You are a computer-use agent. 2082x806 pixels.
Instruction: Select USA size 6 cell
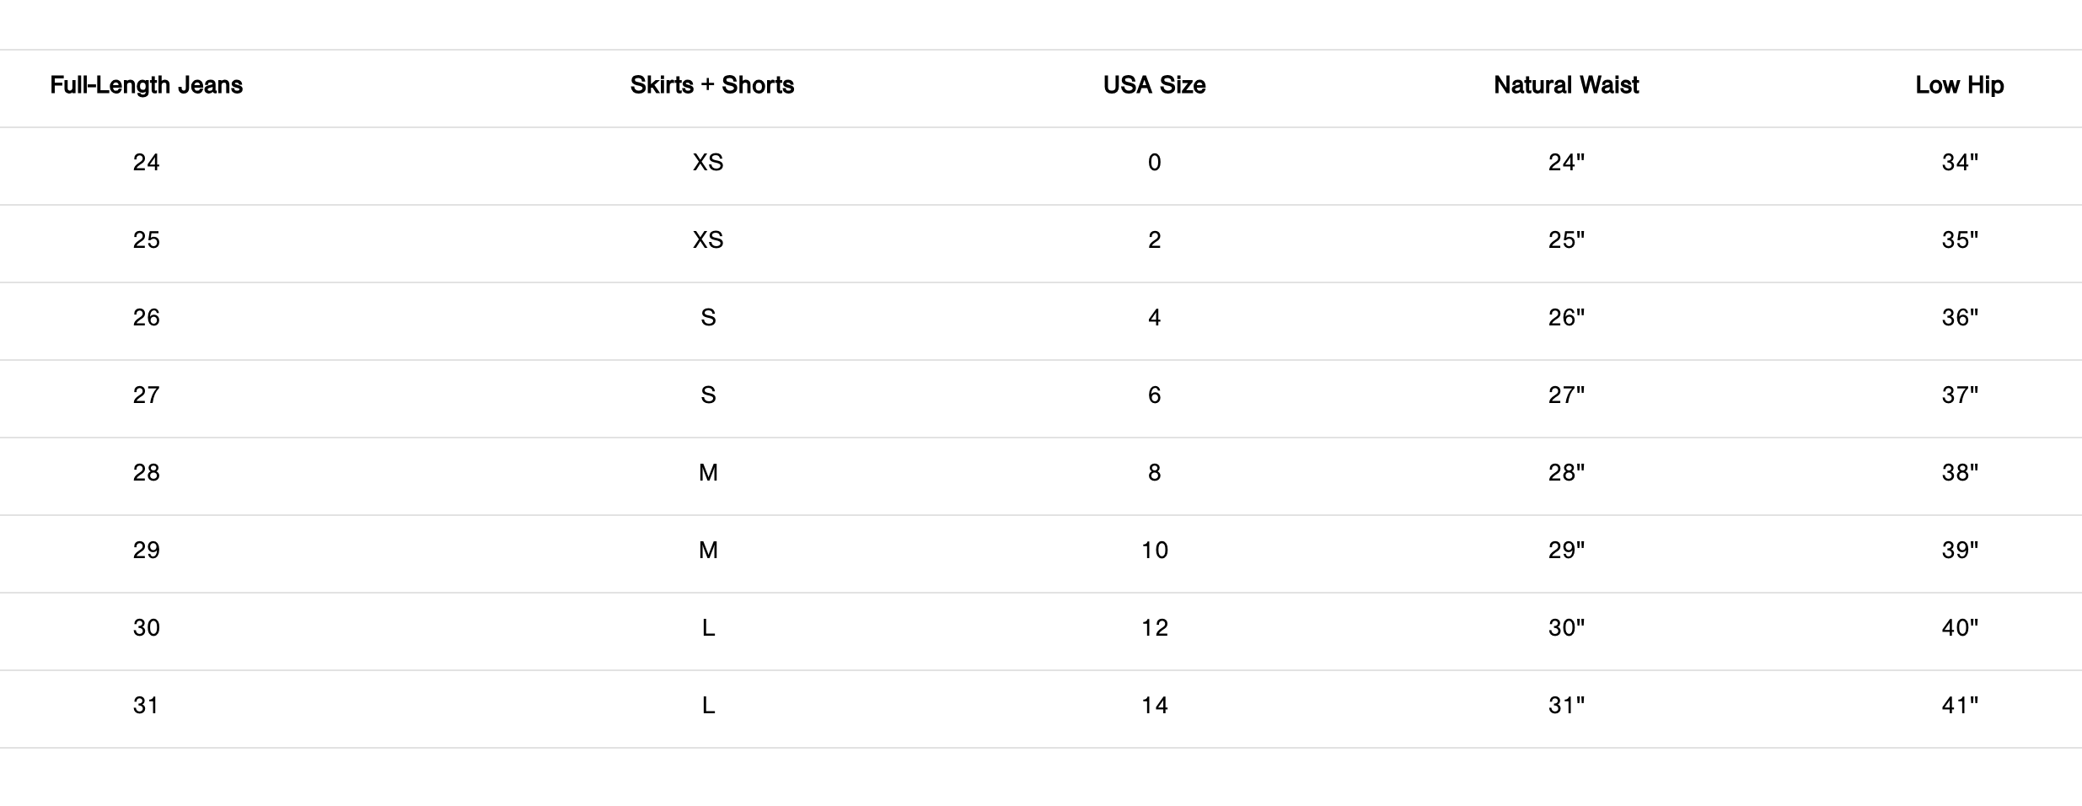point(1154,395)
